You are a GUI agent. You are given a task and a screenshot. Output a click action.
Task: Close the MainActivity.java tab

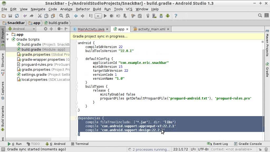click(x=107, y=29)
